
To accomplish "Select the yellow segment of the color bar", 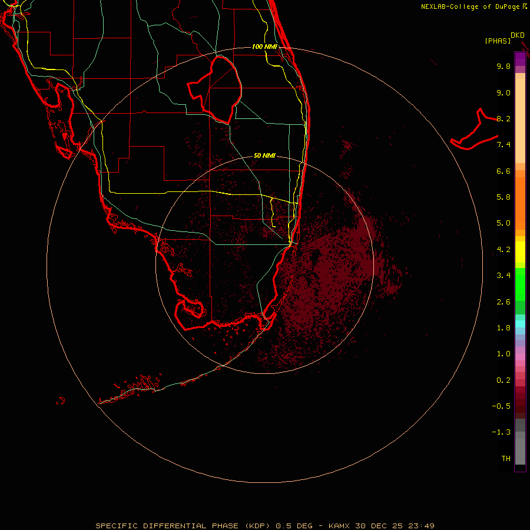I will coord(520,252).
